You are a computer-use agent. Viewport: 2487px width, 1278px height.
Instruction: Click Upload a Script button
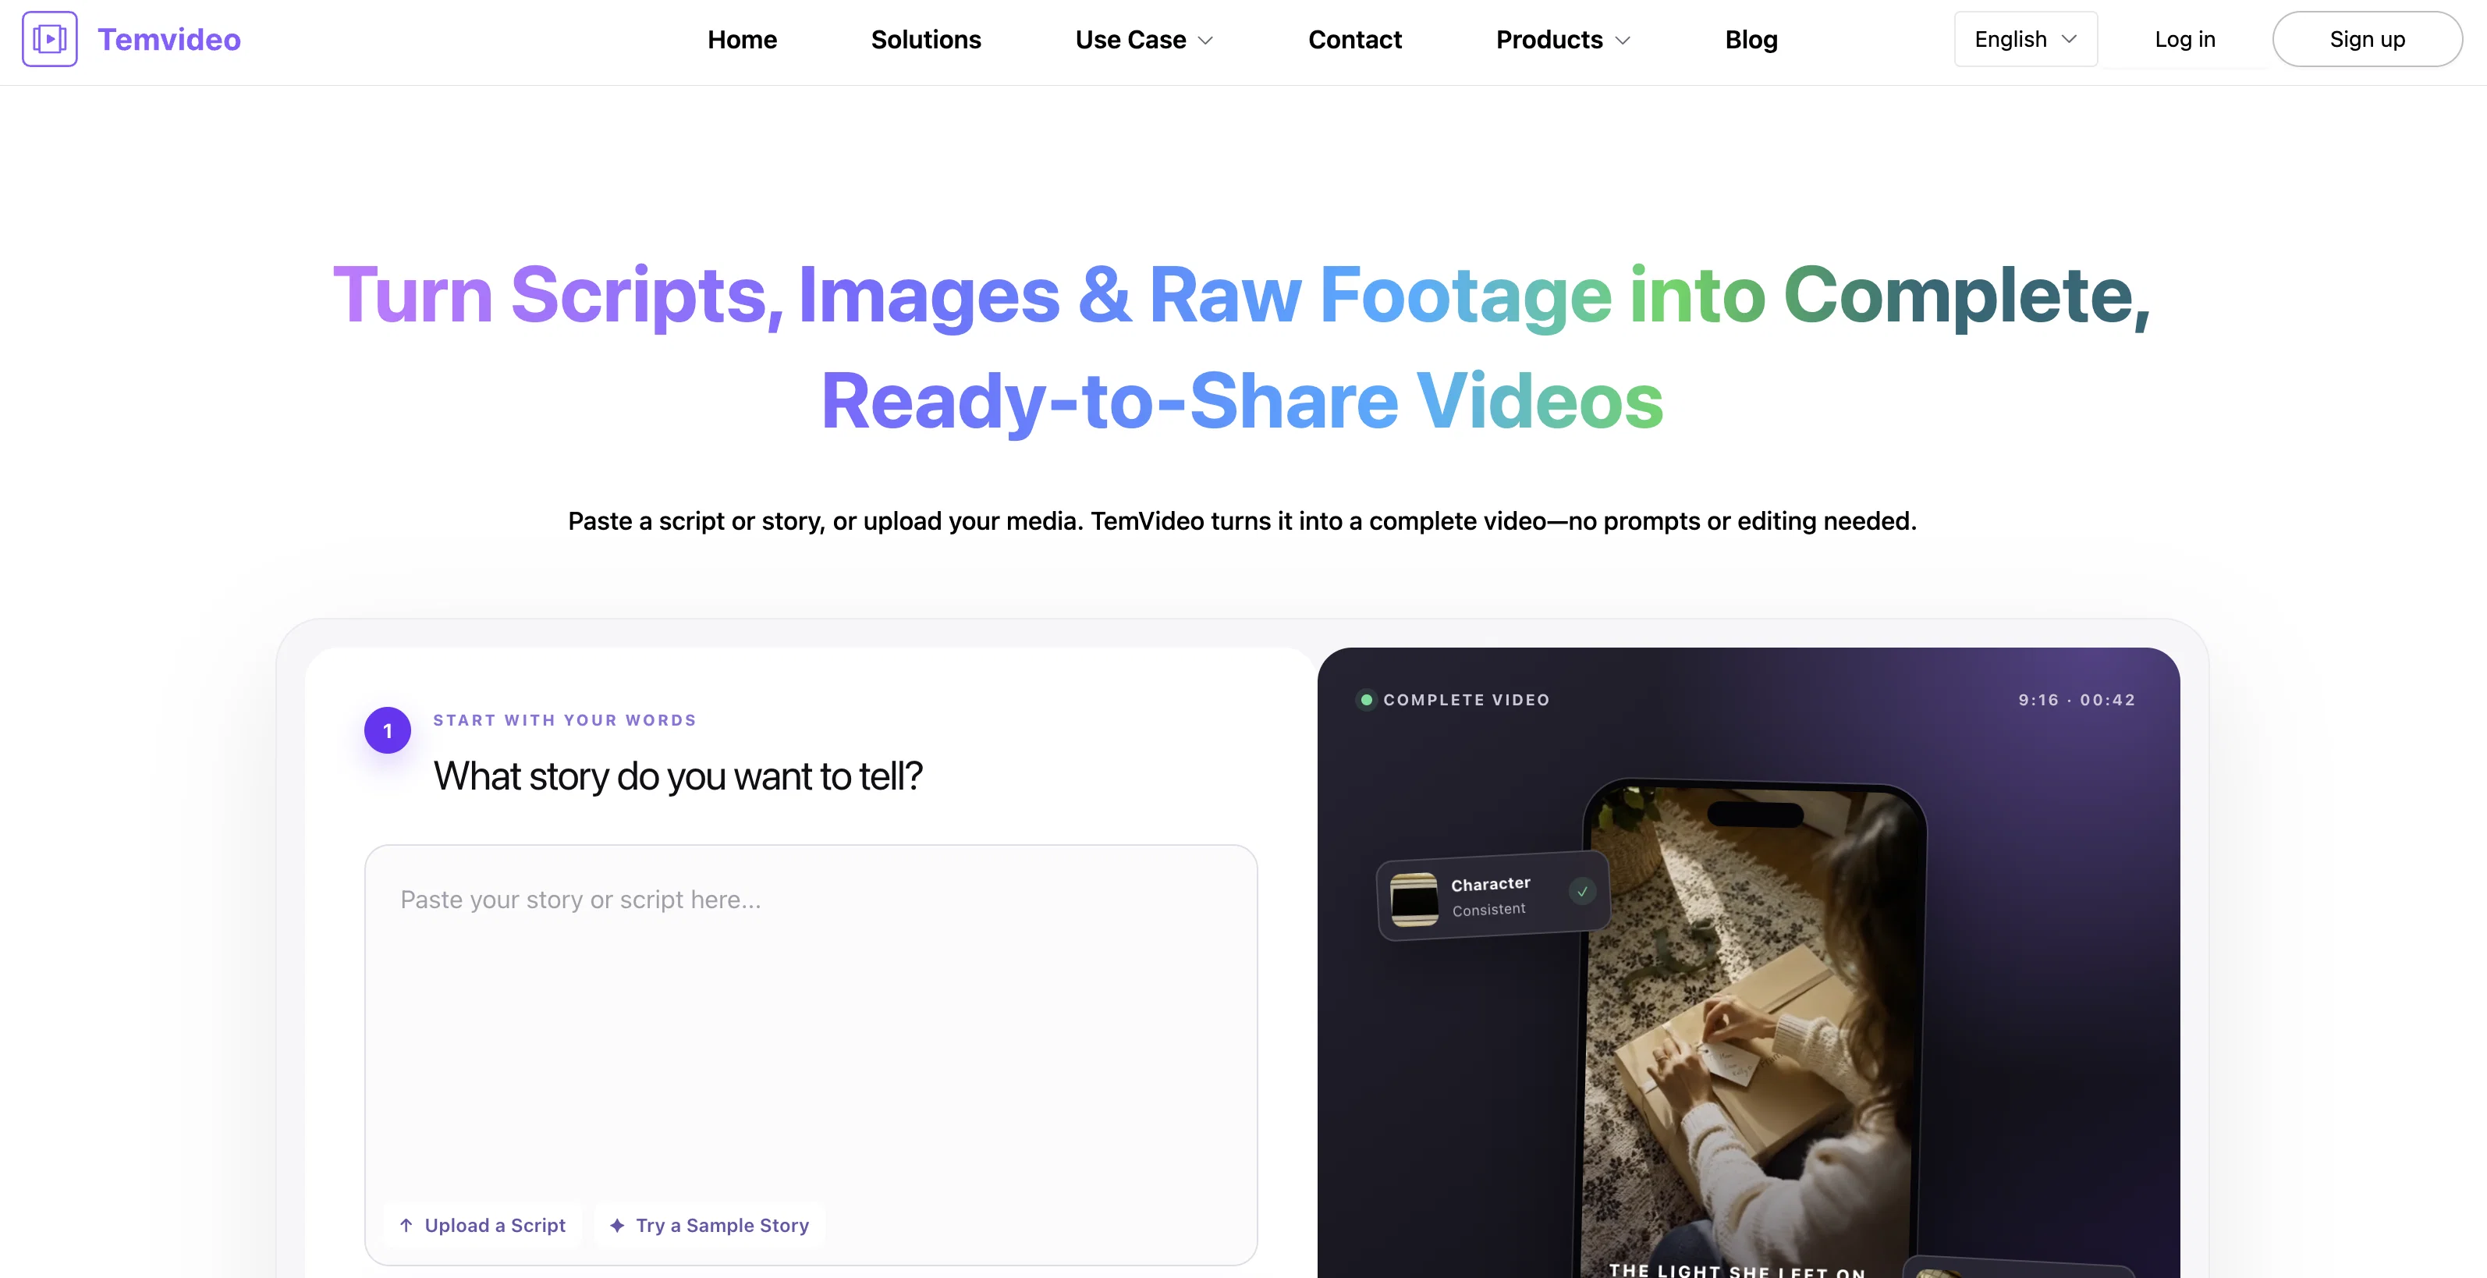point(482,1225)
